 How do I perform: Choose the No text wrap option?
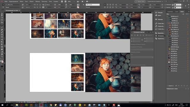pos(132,35)
